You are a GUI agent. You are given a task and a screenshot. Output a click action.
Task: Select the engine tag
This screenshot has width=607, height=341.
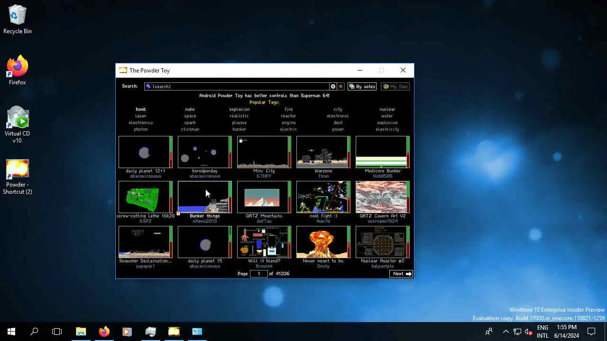point(289,123)
